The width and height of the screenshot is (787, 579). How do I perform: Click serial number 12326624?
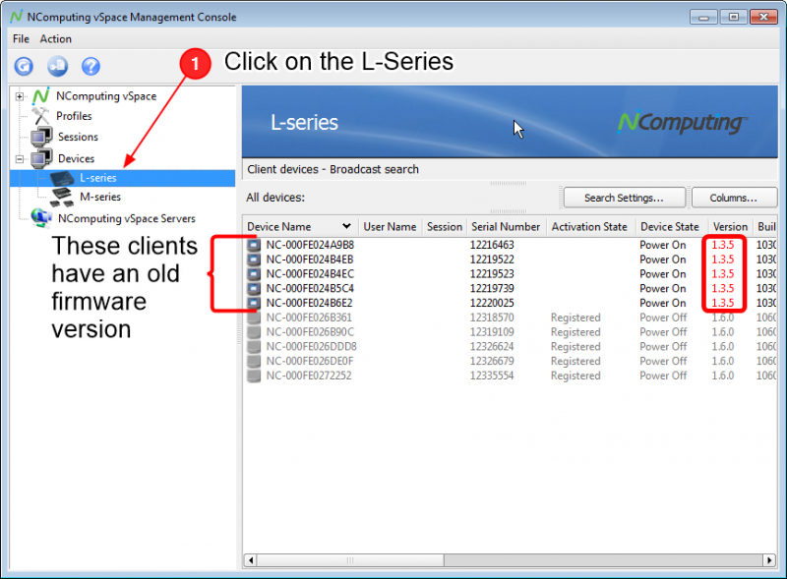coord(492,347)
